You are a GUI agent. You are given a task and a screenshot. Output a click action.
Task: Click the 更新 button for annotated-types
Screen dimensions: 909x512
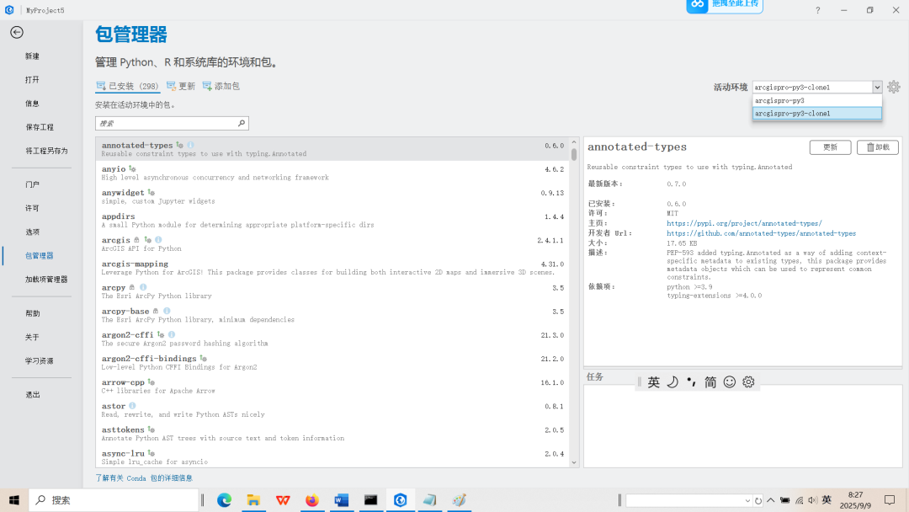point(830,147)
